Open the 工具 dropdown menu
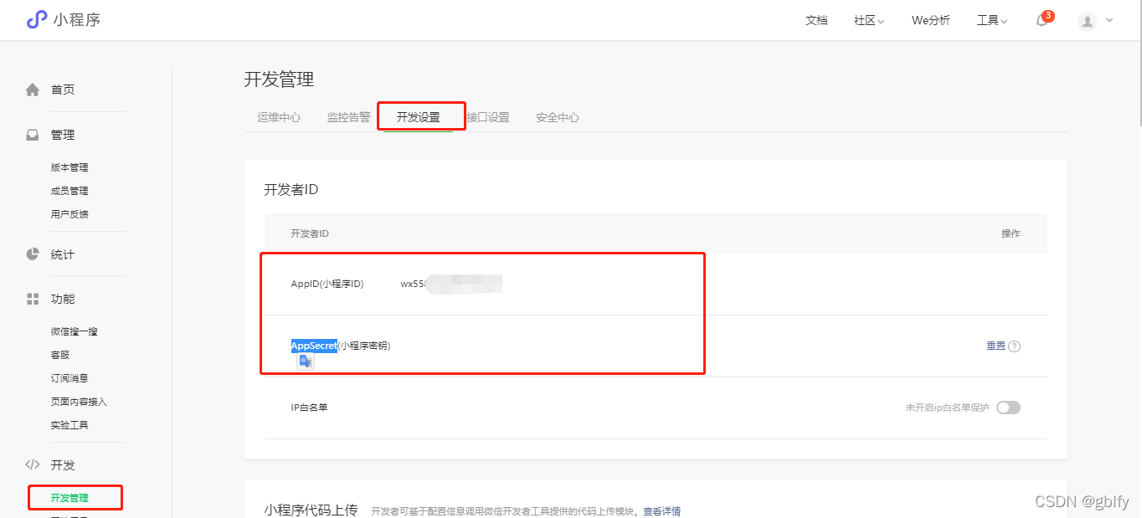This screenshot has height=518, width=1142. [991, 20]
